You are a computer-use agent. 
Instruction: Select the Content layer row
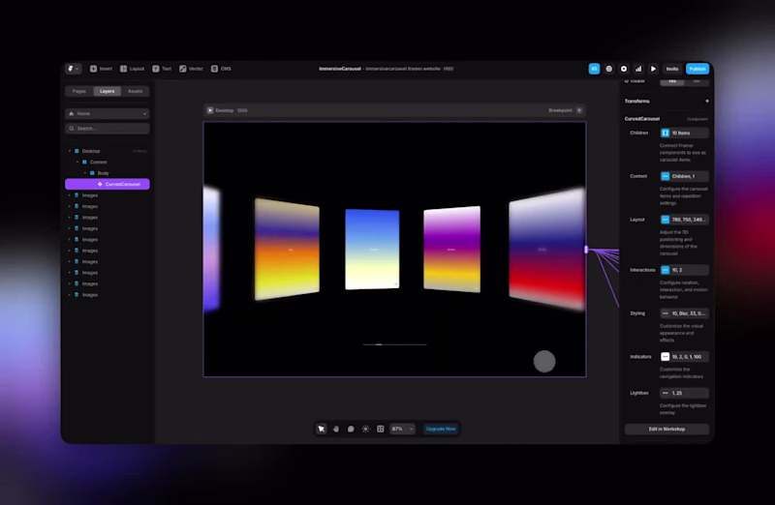108,162
